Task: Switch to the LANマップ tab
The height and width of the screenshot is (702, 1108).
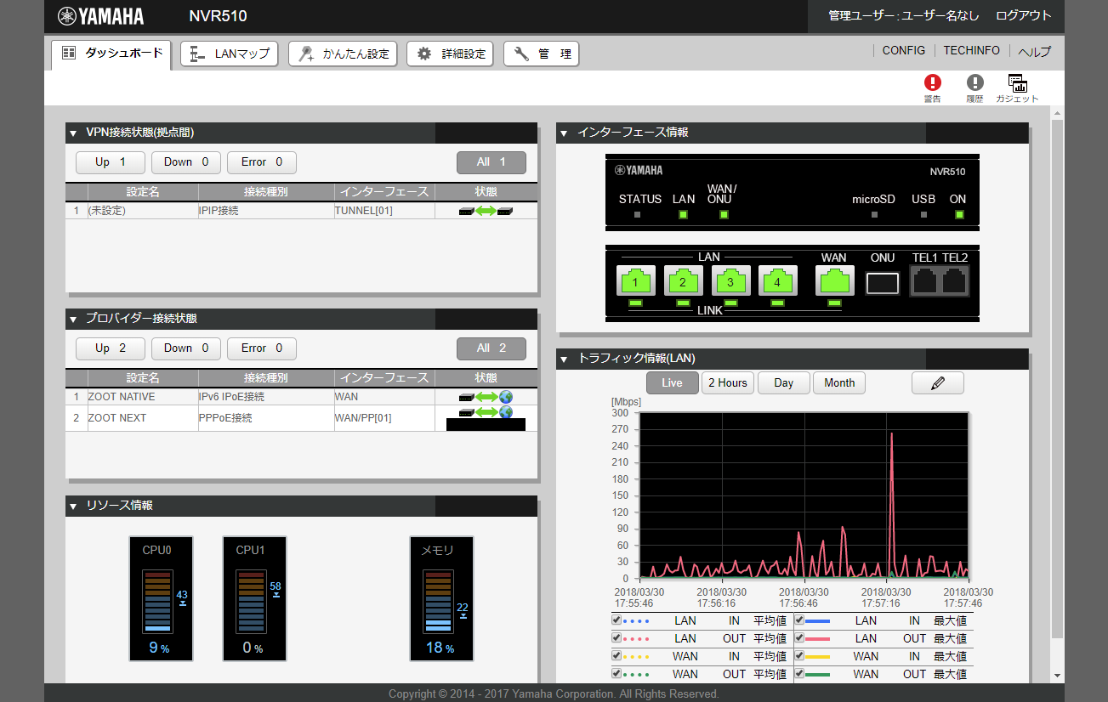Action: click(230, 54)
